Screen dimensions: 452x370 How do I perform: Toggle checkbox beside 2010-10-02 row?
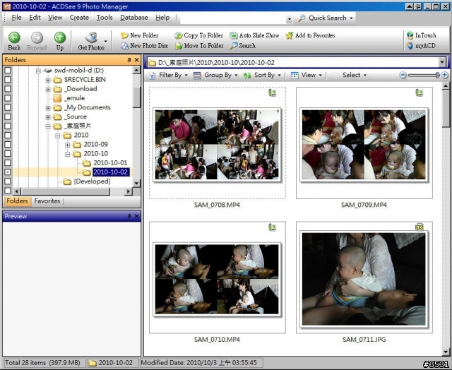click(8, 172)
